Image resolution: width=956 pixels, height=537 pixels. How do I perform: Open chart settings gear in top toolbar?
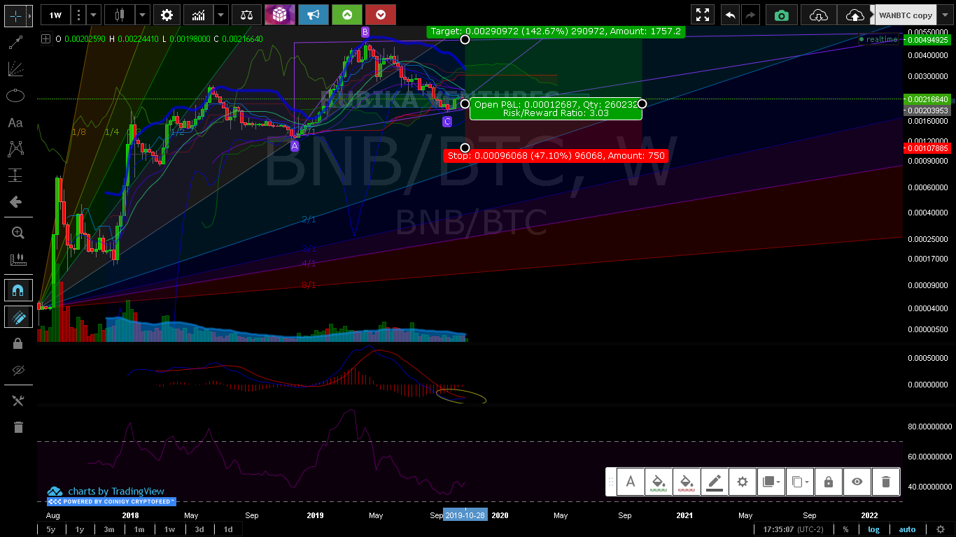click(167, 15)
